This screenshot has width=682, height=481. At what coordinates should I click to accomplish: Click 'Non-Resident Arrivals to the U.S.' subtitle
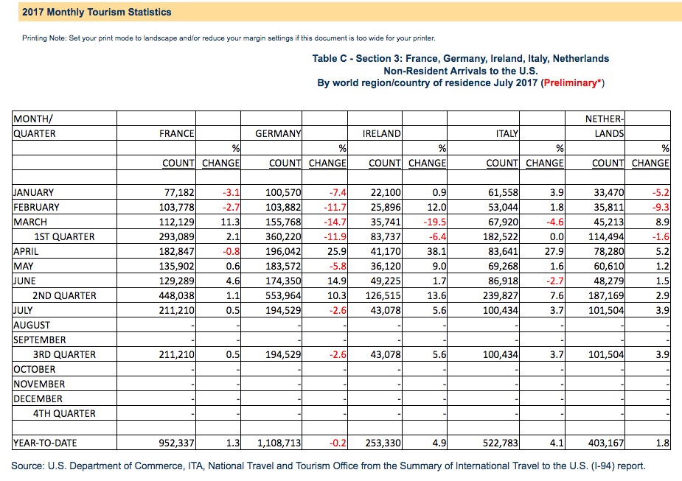pyautogui.click(x=461, y=71)
